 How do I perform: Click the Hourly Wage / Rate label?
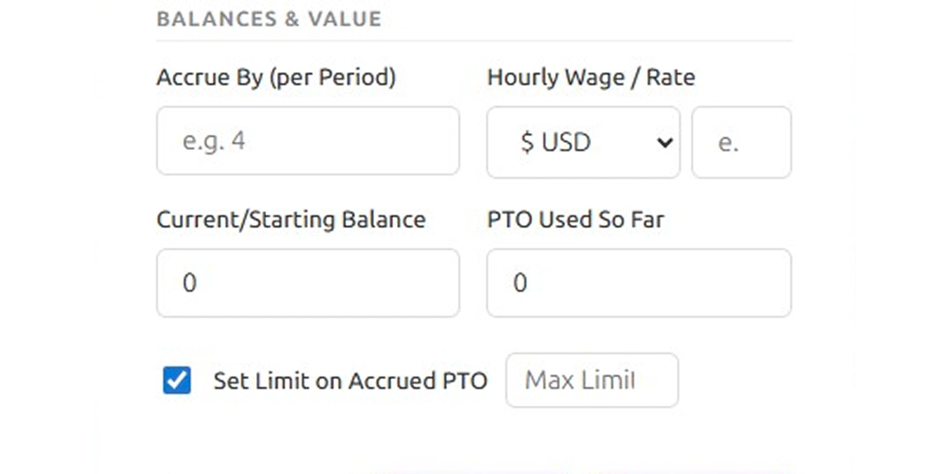click(590, 77)
